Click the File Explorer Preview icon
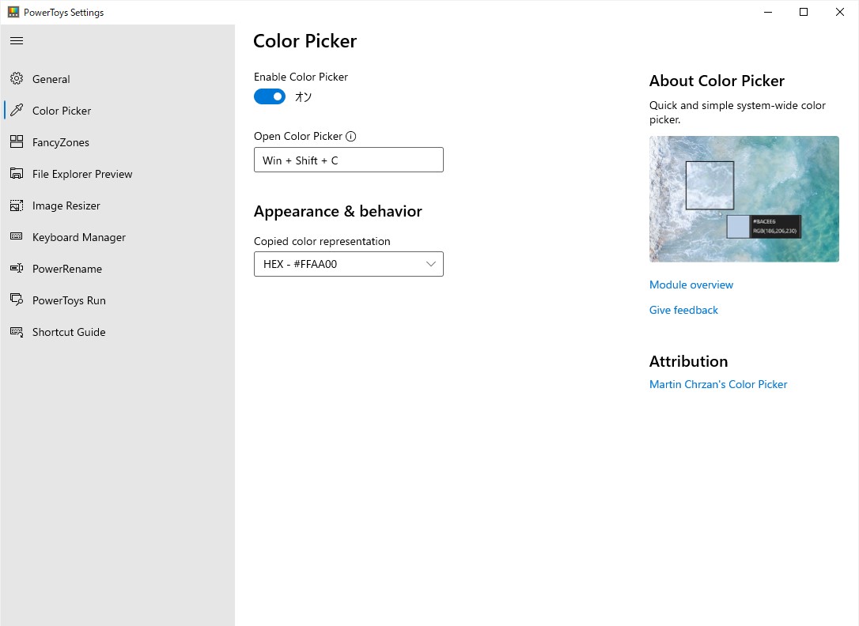Viewport: 859px width, 626px height. (x=17, y=174)
